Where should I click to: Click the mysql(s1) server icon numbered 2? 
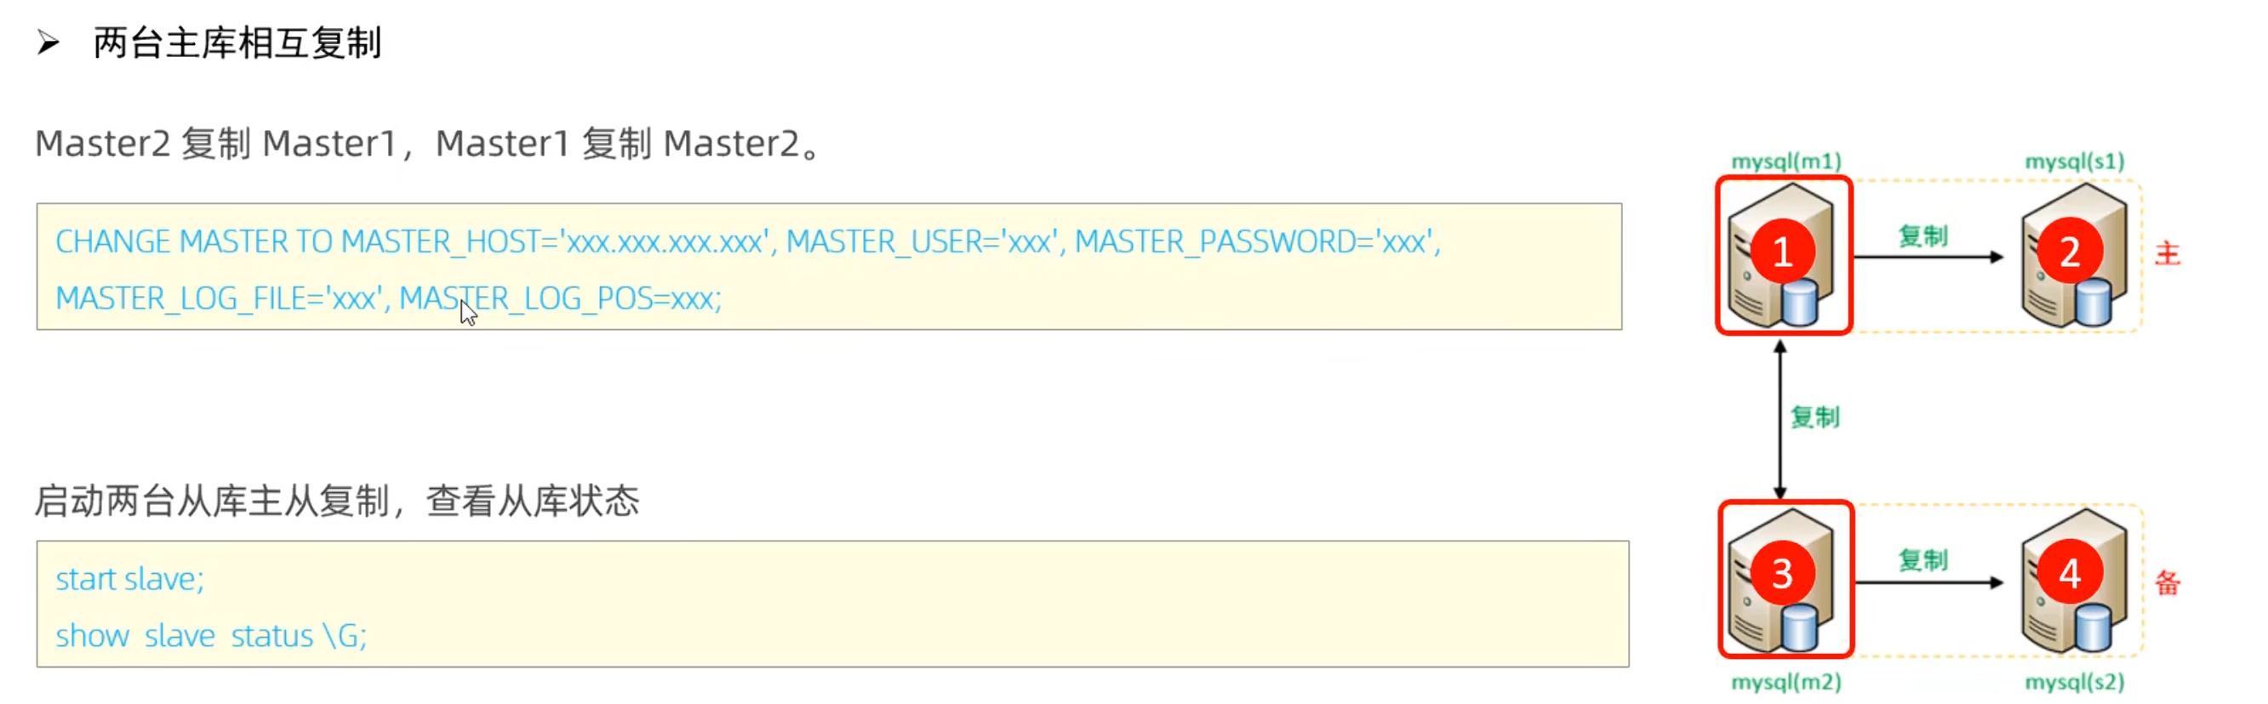pos(2075,255)
